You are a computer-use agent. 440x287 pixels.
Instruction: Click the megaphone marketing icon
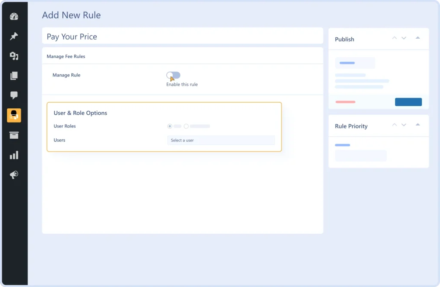(x=14, y=174)
